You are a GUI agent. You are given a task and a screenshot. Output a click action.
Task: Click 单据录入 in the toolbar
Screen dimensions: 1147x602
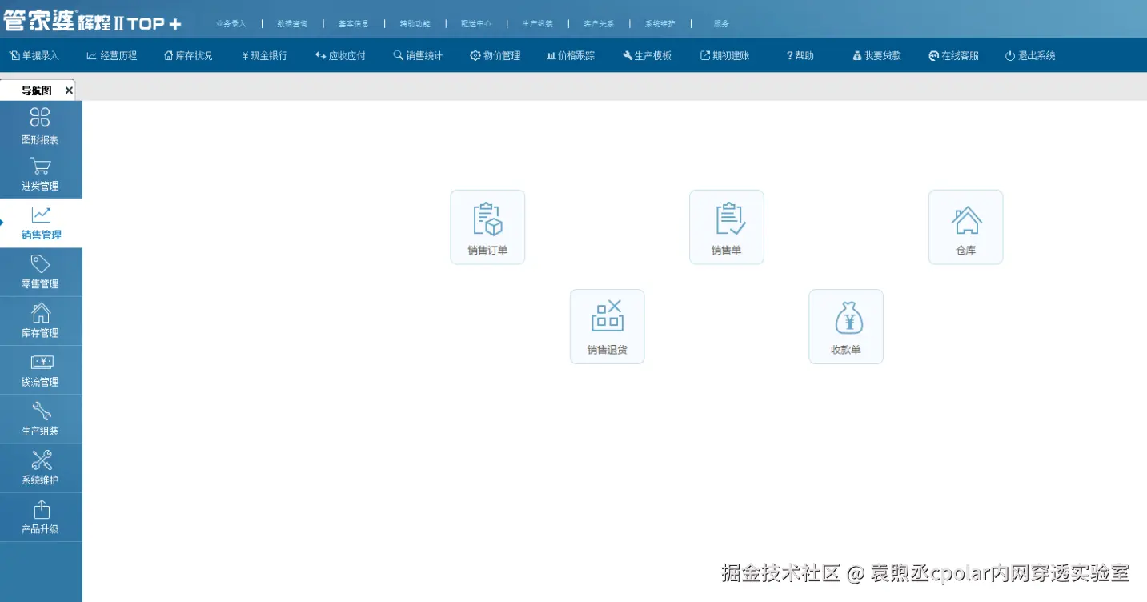(x=34, y=56)
